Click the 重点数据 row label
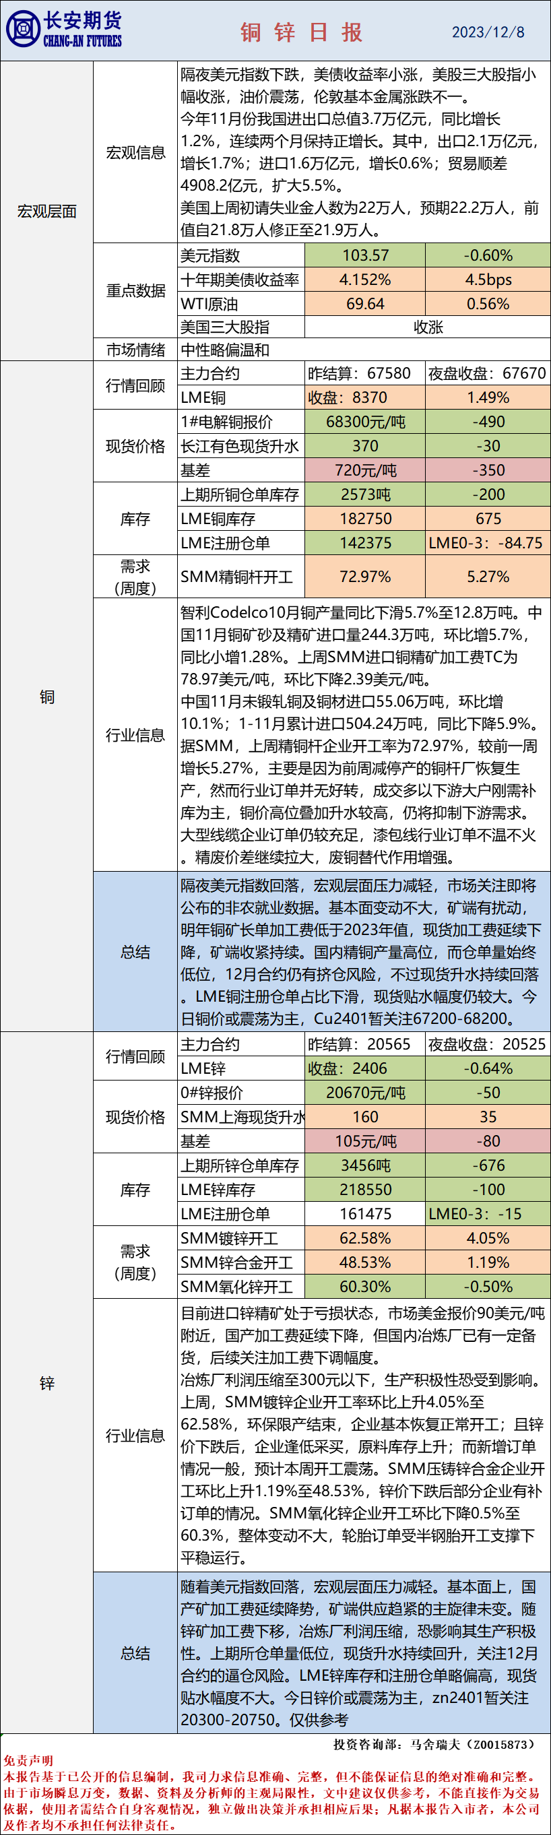Screen dimensions: 551x1835 pyautogui.click(x=135, y=290)
